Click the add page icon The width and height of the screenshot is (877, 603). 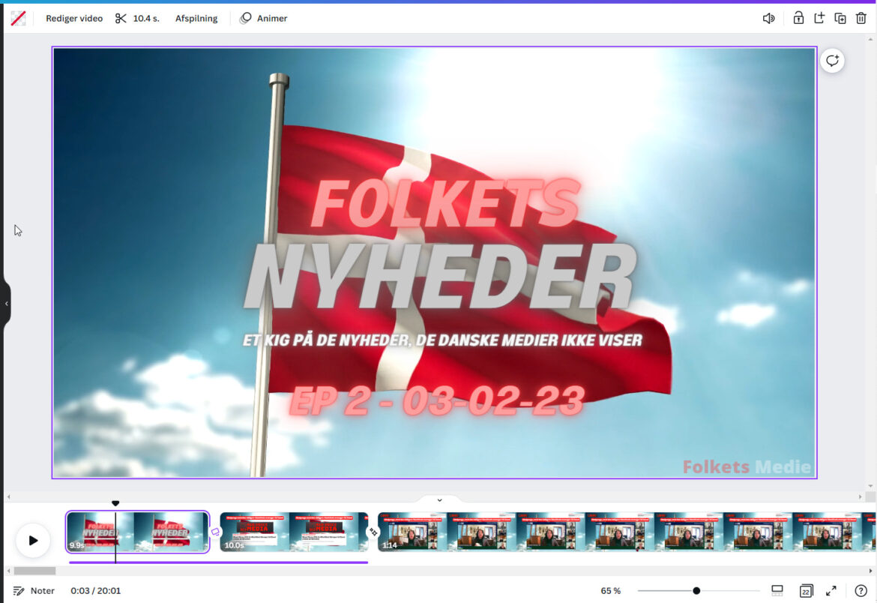point(819,19)
